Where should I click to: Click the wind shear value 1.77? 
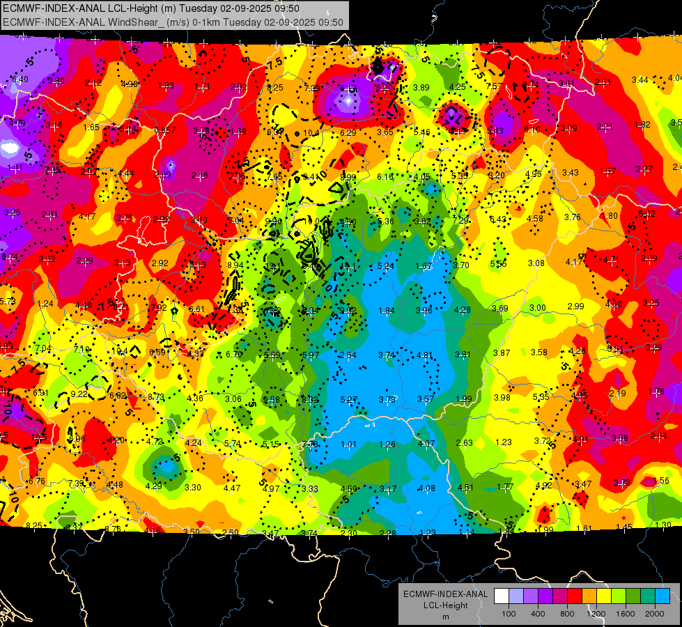(x=505, y=486)
